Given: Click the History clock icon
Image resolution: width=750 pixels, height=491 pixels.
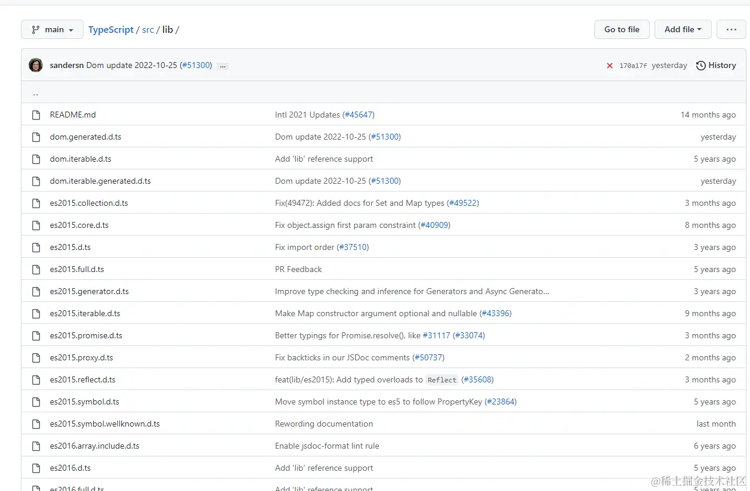Looking at the screenshot, I should point(701,66).
